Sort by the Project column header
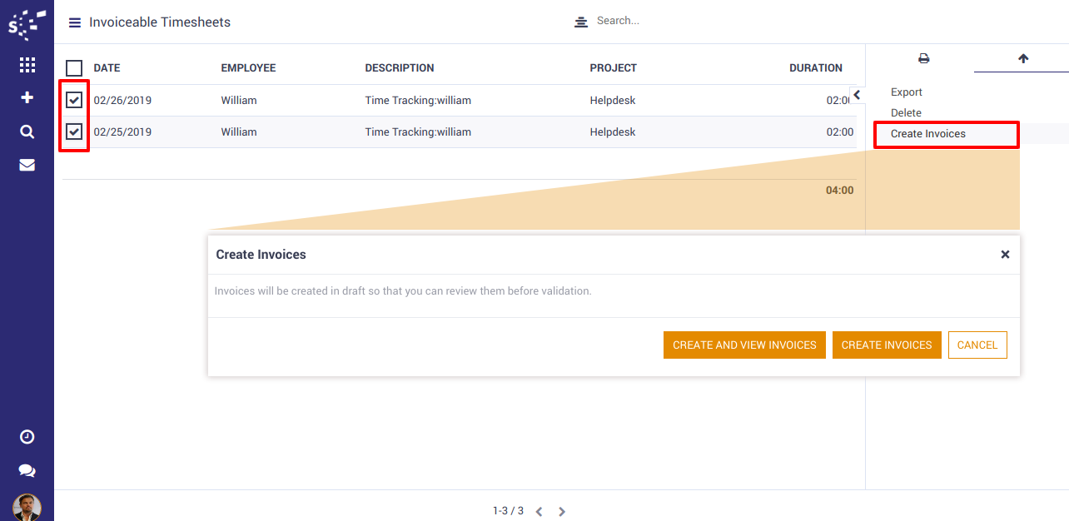This screenshot has height=521, width=1069. [x=614, y=68]
